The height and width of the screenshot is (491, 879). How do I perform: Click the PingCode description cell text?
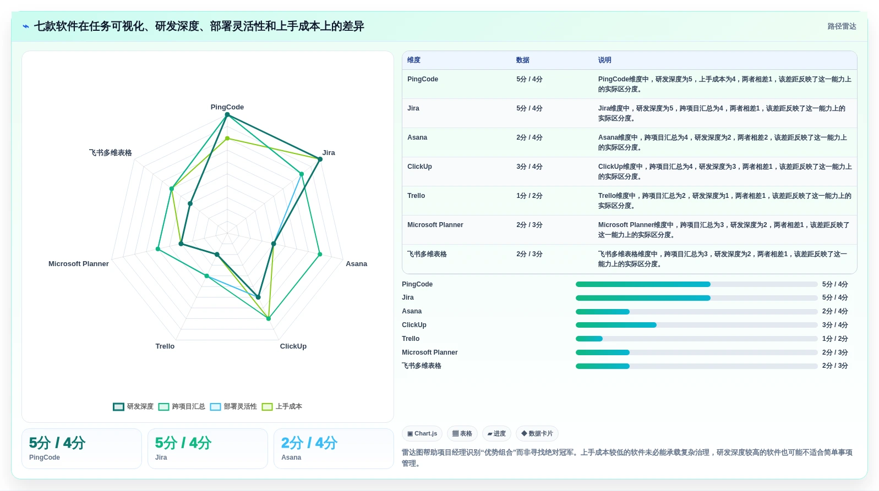tap(725, 84)
